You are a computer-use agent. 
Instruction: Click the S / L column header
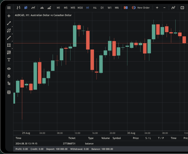click(x=148, y=138)
